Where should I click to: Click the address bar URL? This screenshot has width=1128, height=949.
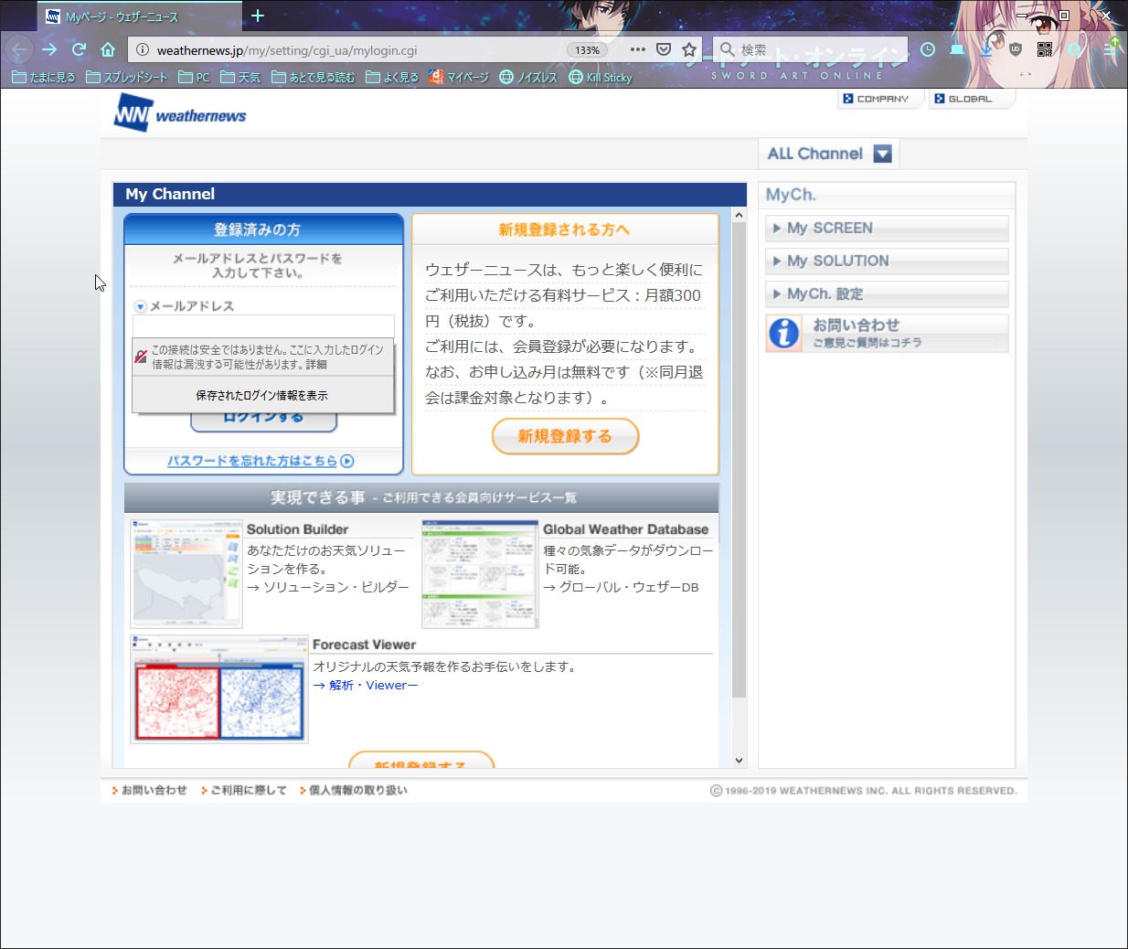point(287,50)
